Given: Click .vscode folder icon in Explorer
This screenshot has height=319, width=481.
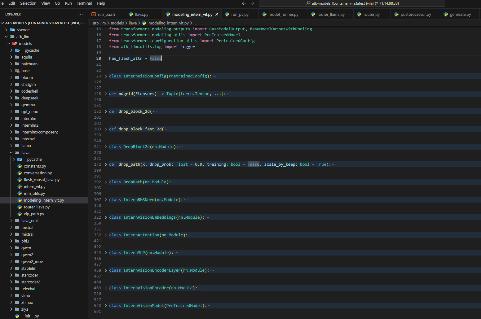Looking at the screenshot, I should [12, 30].
